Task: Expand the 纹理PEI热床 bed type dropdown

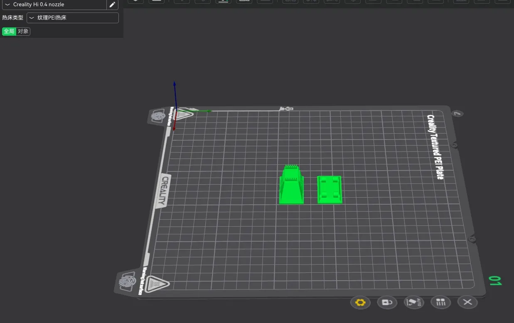Action: pyautogui.click(x=73, y=18)
